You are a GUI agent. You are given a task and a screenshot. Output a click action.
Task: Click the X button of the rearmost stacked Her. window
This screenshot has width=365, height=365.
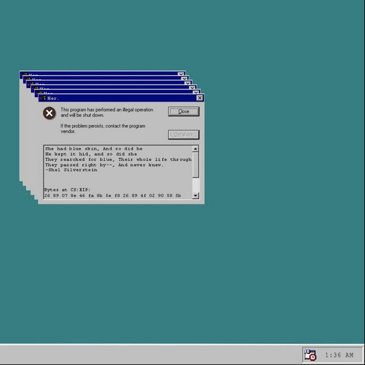[x=181, y=74]
